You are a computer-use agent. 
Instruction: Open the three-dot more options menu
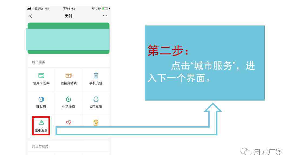[105, 16]
